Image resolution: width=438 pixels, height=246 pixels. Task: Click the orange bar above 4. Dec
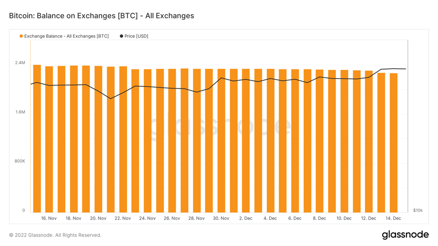tap(271, 140)
